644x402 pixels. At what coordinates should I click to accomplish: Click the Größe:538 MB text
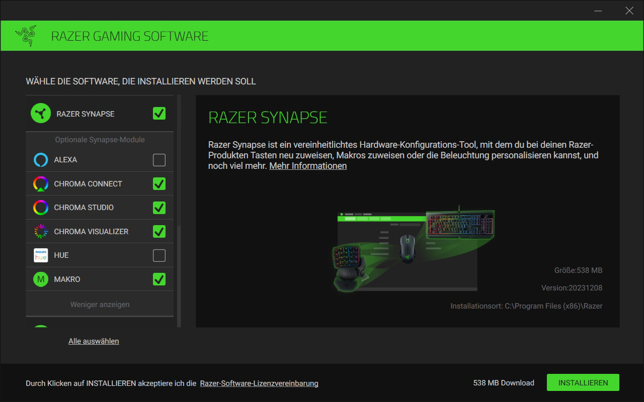point(578,270)
